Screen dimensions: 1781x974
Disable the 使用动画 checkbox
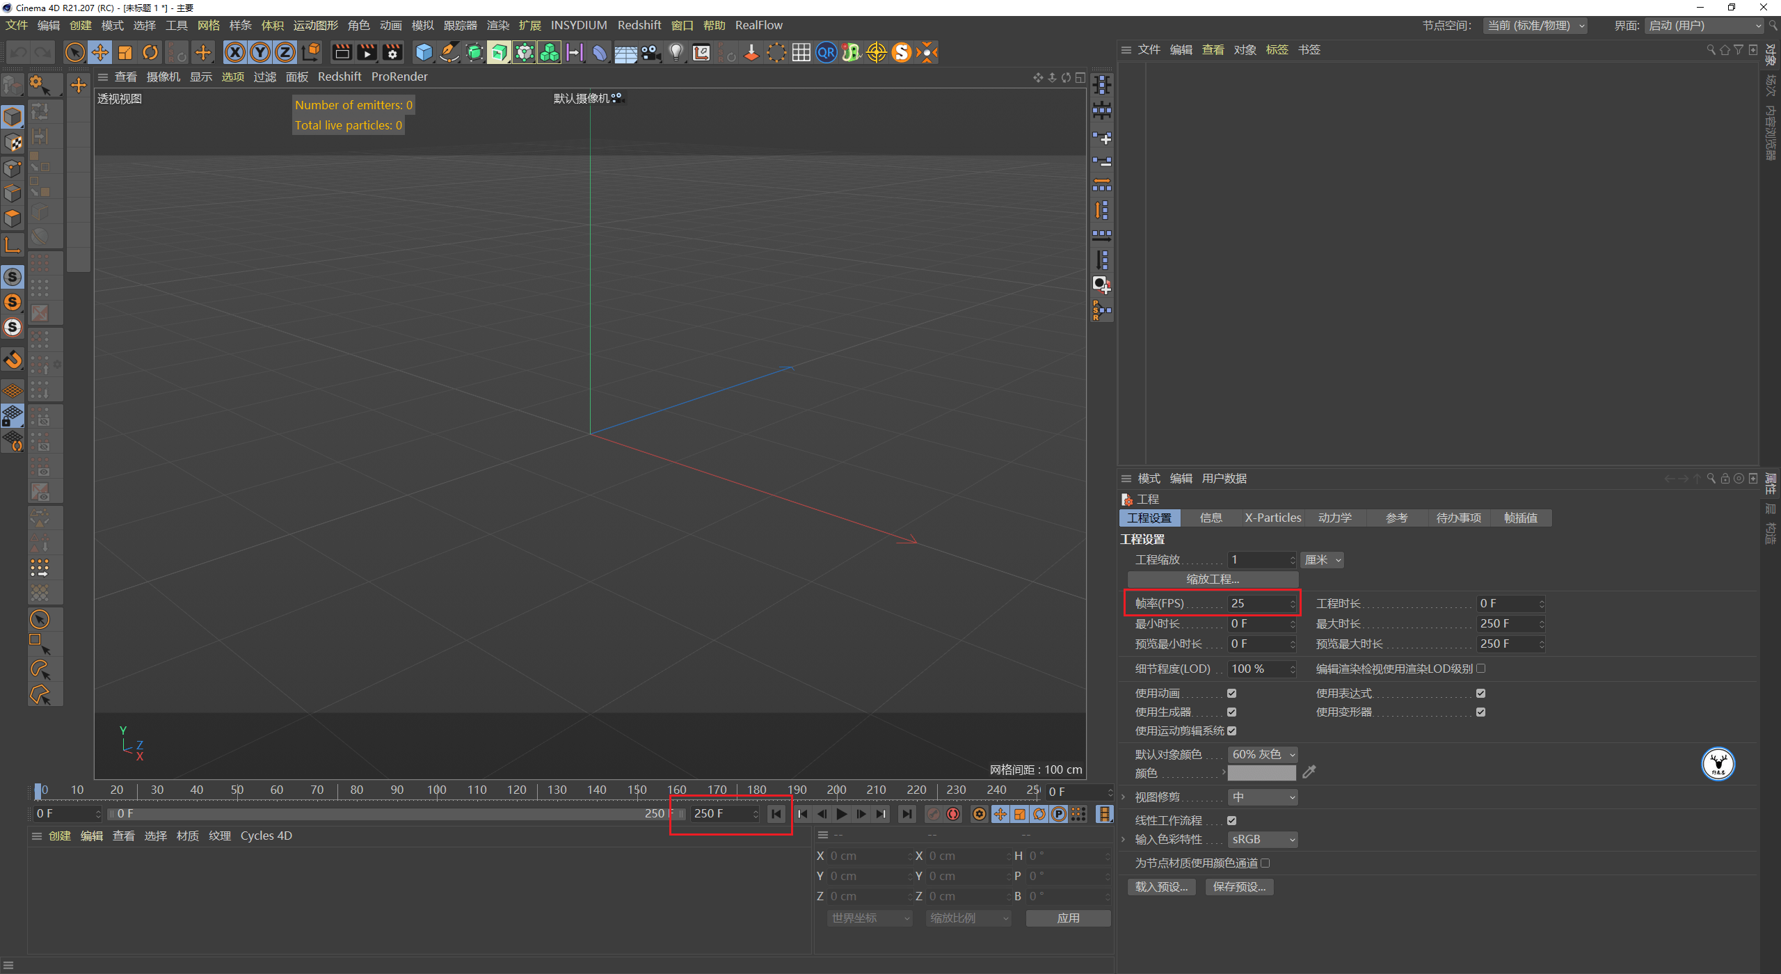(x=1232, y=692)
